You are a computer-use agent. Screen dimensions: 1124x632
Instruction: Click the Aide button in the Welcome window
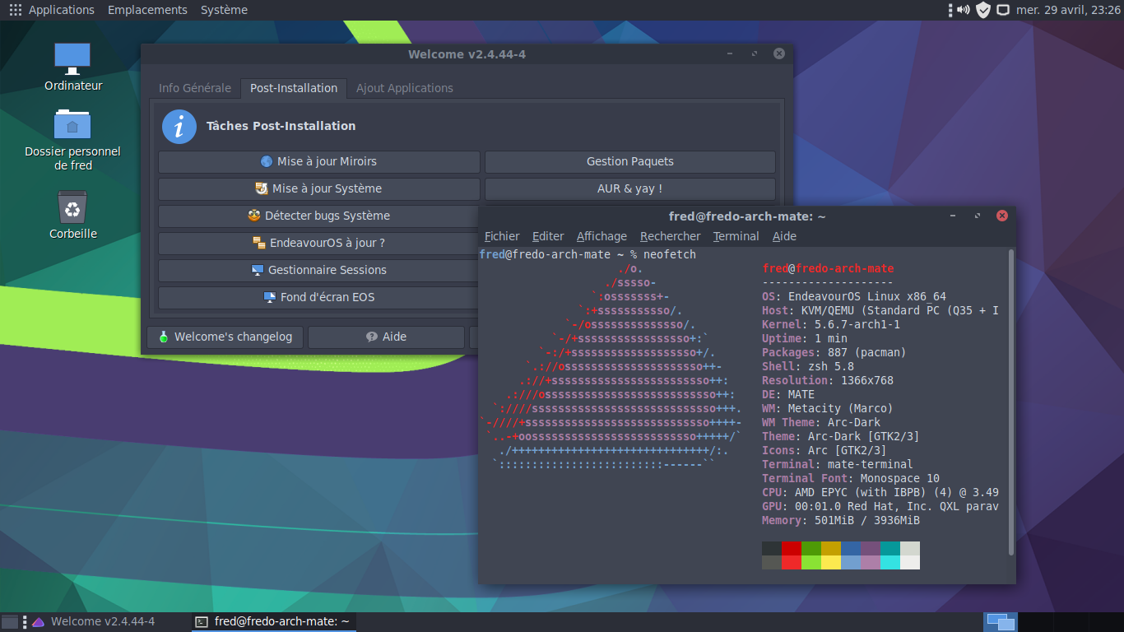386,337
